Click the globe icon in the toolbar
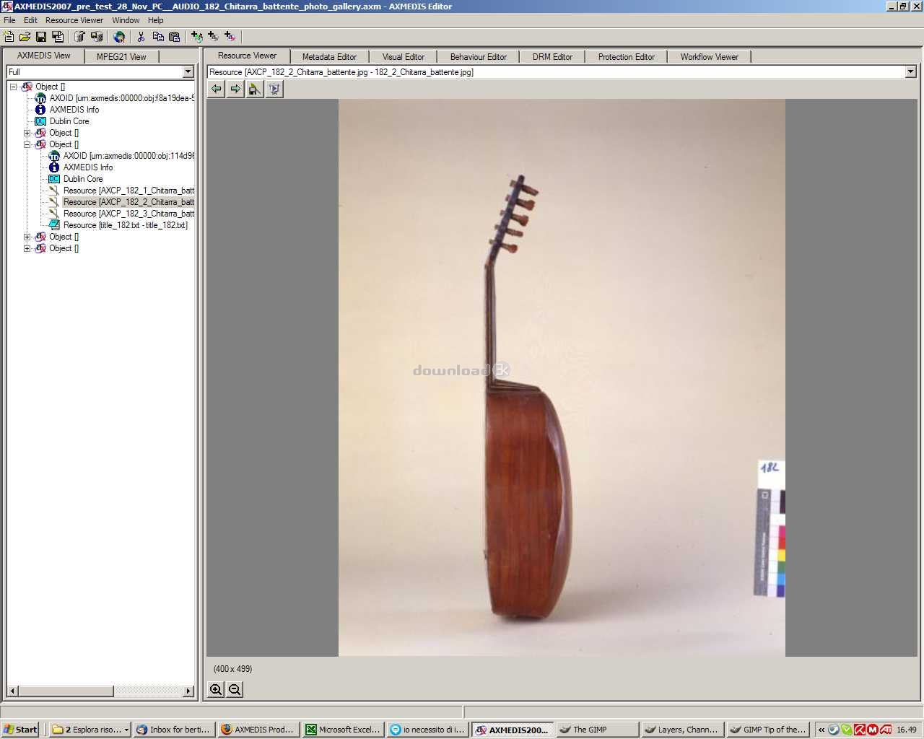The height and width of the screenshot is (739, 924). (120, 37)
